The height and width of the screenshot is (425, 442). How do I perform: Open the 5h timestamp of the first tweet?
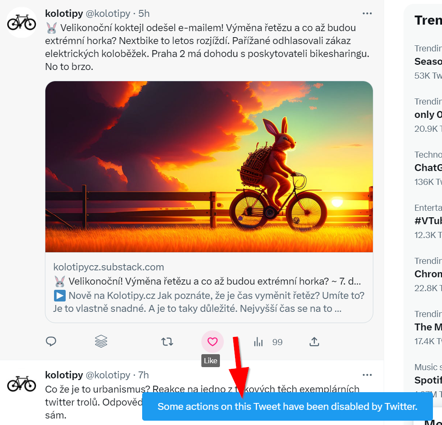click(144, 14)
